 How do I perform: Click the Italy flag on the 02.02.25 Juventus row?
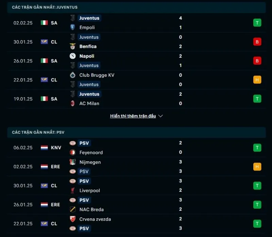click(x=44, y=23)
